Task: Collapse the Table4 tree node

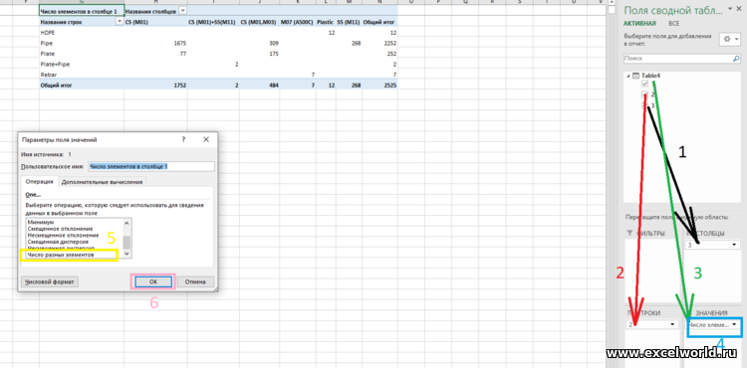Action: tap(627, 76)
